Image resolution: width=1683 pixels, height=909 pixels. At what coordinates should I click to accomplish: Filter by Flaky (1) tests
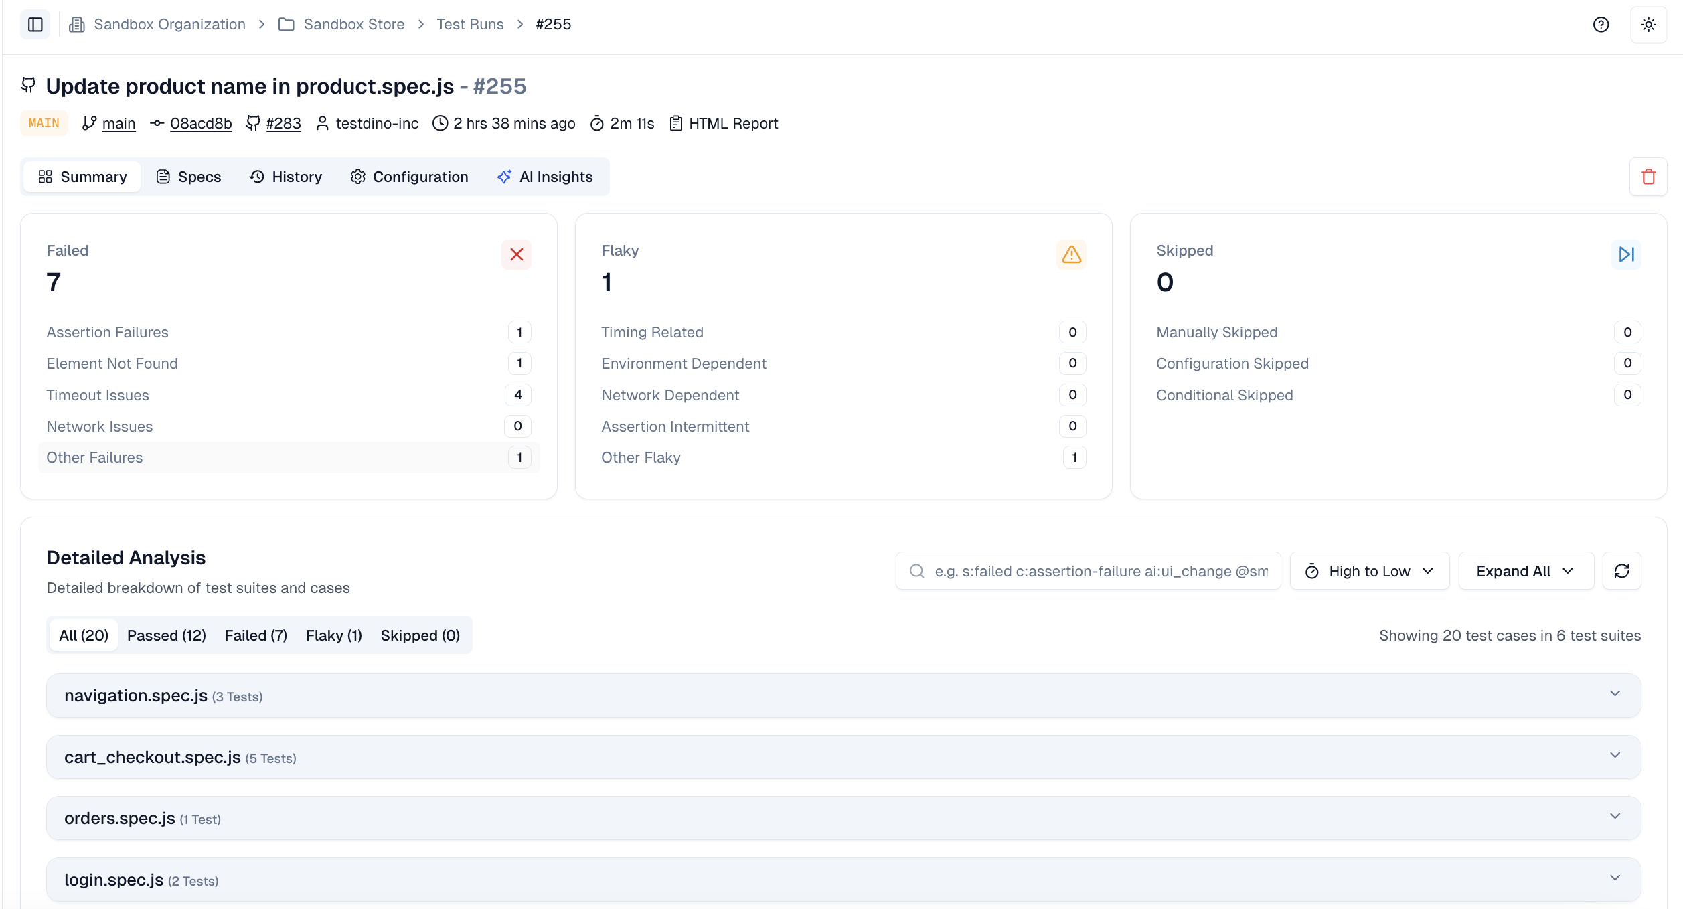(x=333, y=635)
